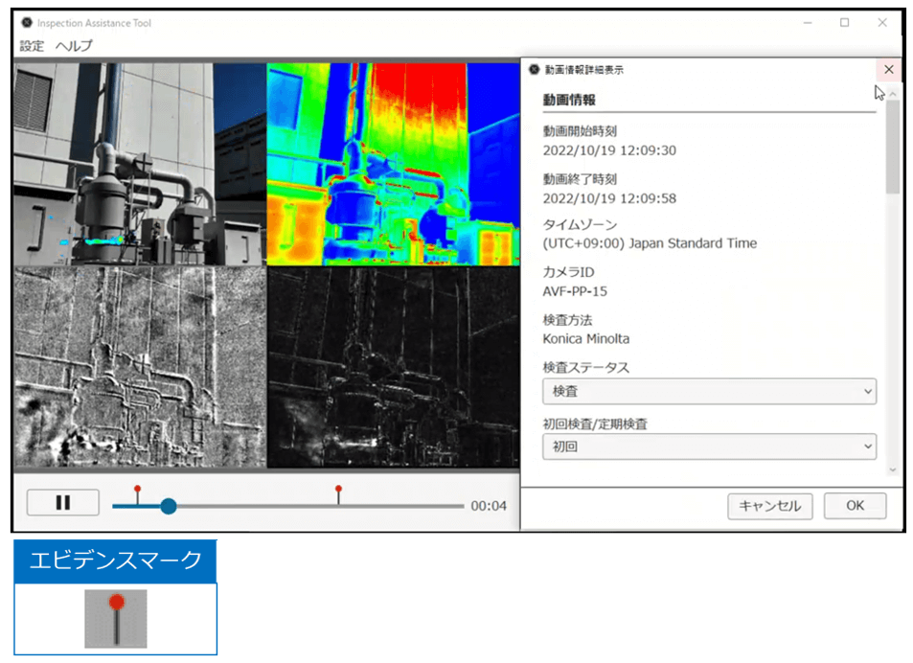This screenshot has width=913, height=663.
Task: Click the Konica Minolta inspection method value
Action: click(585, 339)
